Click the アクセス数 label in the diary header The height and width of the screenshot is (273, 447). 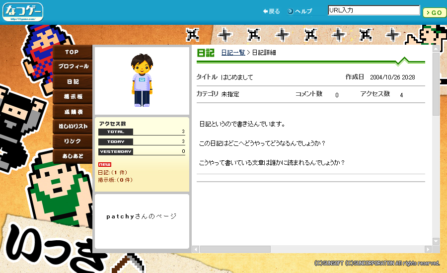[375, 94]
